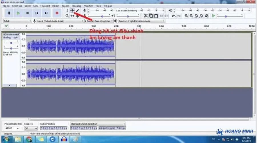Image resolution: width=257 pixels, height=143 pixels.
Task: Click the Cut scissors icon
Action: [146, 16]
